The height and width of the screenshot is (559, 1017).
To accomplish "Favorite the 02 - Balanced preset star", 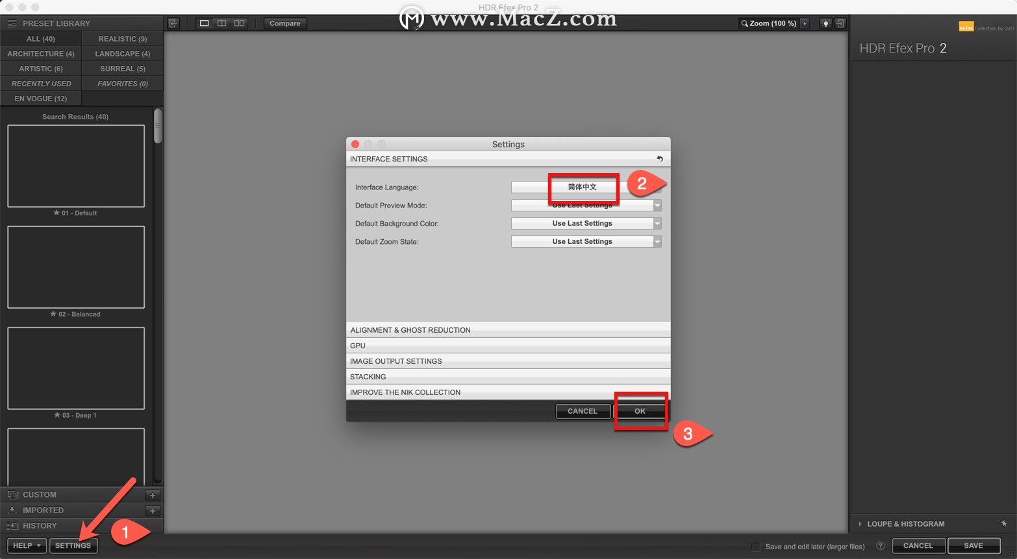I will coord(53,314).
